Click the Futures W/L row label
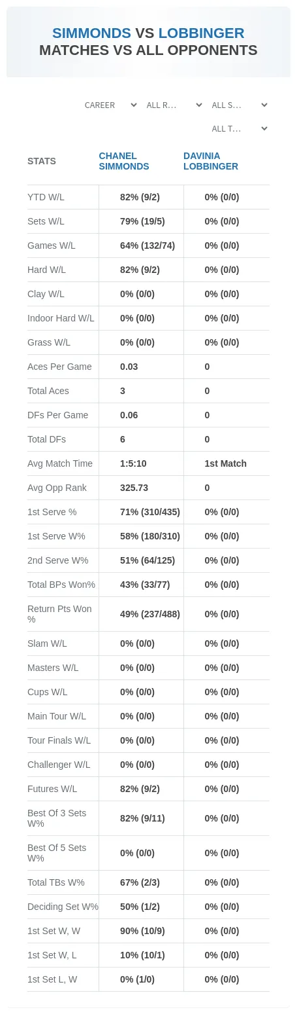 click(x=52, y=789)
